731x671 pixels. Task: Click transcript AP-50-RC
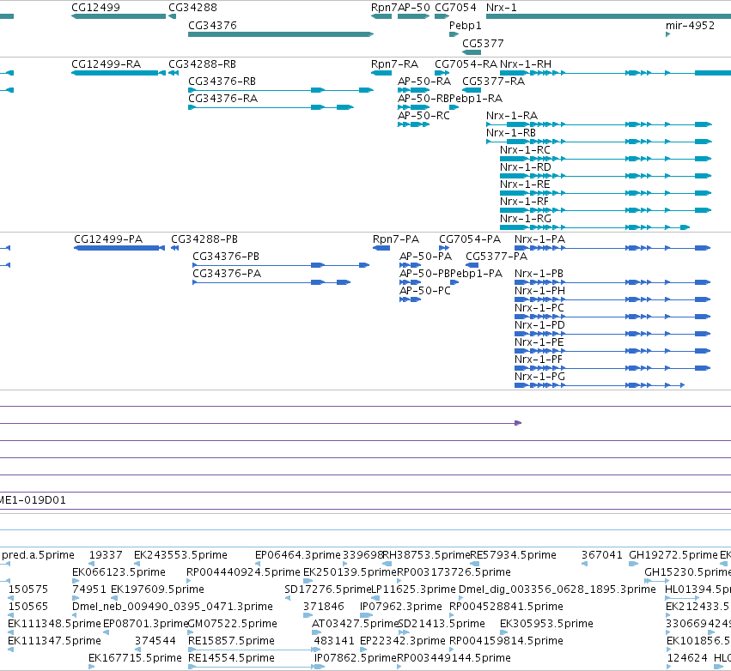pos(413,124)
